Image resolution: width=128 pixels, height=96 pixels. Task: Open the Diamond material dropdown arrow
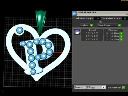click(103, 87)
